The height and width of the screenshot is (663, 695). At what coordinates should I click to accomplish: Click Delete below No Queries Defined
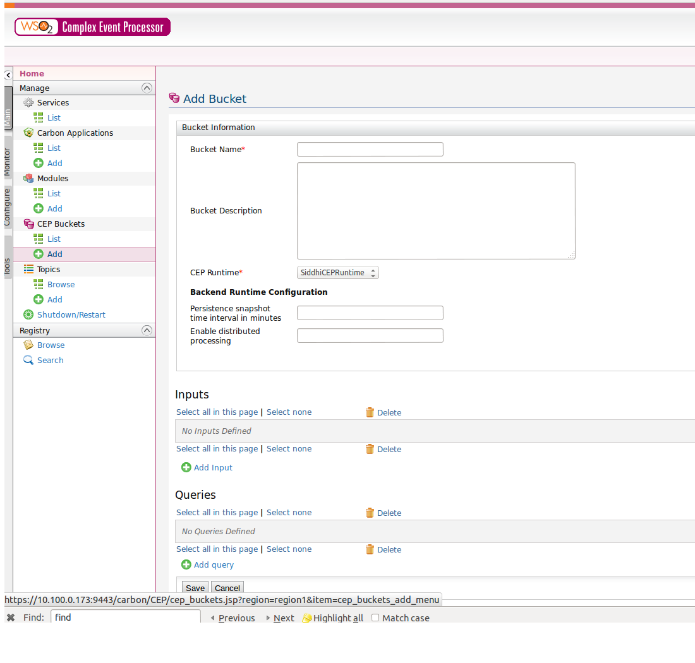point(389,549)
